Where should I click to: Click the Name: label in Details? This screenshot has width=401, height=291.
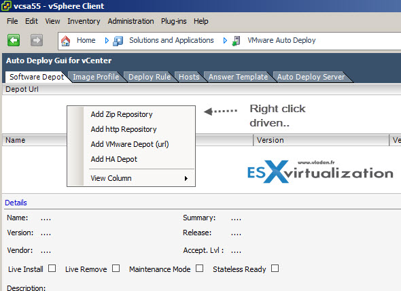click(18, 218)
